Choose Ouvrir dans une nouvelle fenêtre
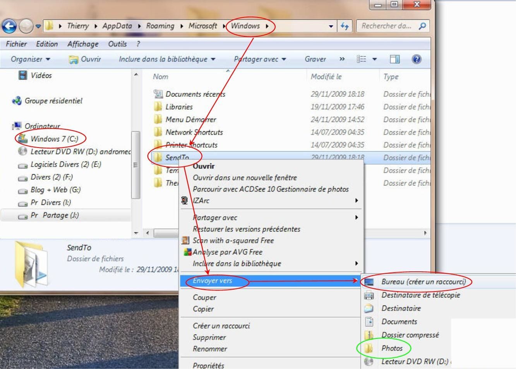Image resolution: width=516 pixels, height=369 pixels. (245, 178)
